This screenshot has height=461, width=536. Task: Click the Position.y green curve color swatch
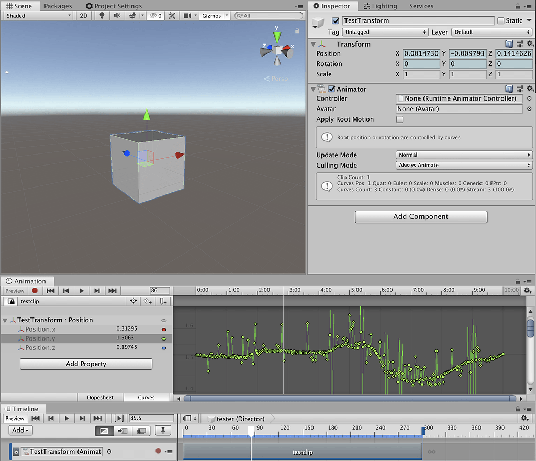(164, 339)
